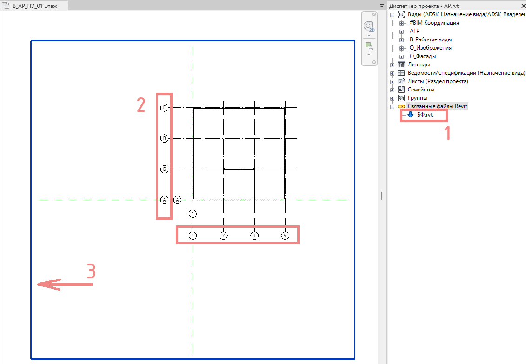This screenshot has width=526, height=364.
Task: Expand the Семейства node
Action: click(392, 90)
